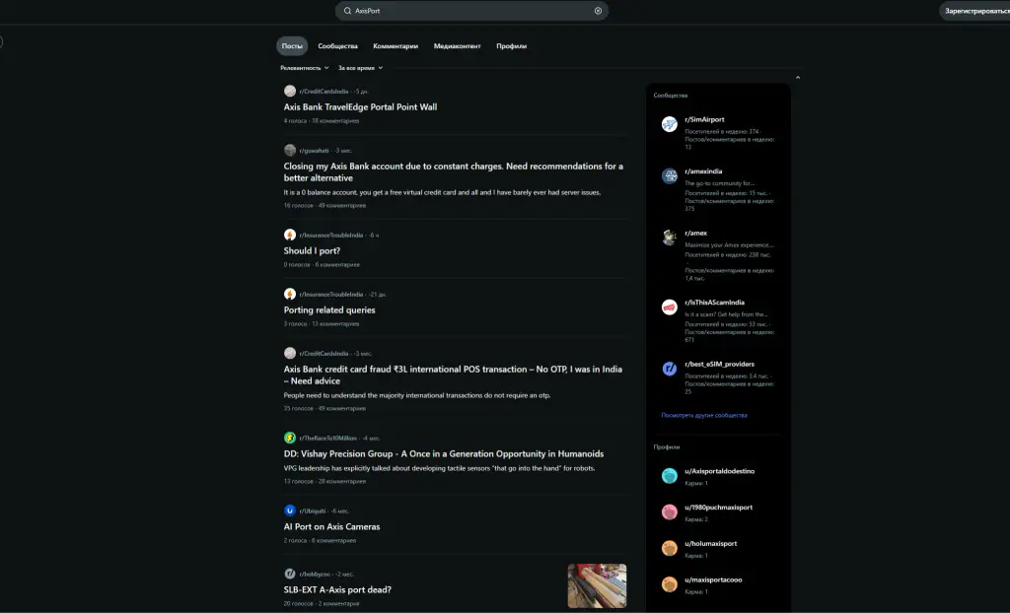Click the r/guwahati community avatar

tap(290, 150)
